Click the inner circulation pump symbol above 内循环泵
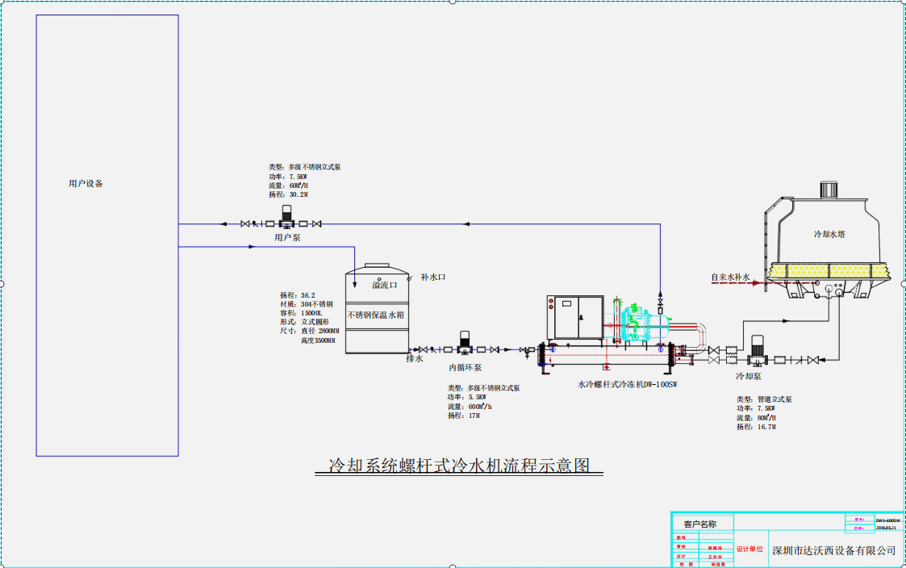906x568 pixels. point(465,343)
